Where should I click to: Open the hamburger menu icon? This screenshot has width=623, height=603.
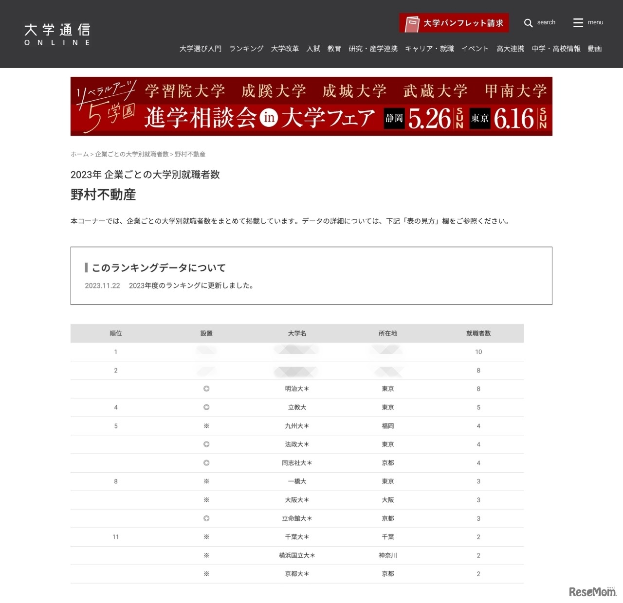(x=578, y=23)
